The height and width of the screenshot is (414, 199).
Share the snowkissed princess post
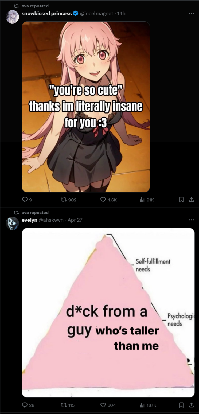(191, 200)
